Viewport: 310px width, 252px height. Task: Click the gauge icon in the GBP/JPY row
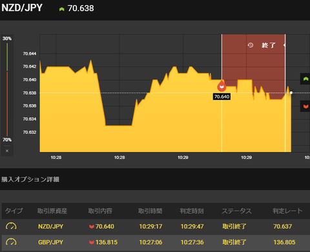(x=11, y=242)
